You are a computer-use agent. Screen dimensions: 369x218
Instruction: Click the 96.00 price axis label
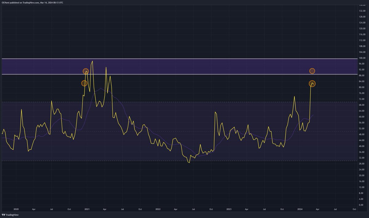pos(362,64)
